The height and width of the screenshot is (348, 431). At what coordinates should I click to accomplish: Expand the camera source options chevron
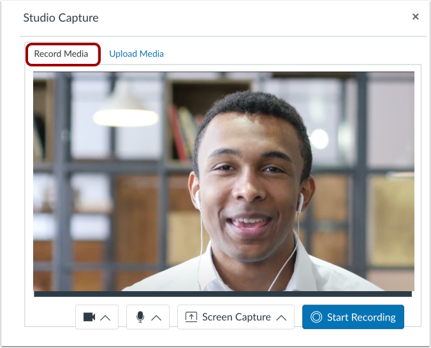click(105, 318)
